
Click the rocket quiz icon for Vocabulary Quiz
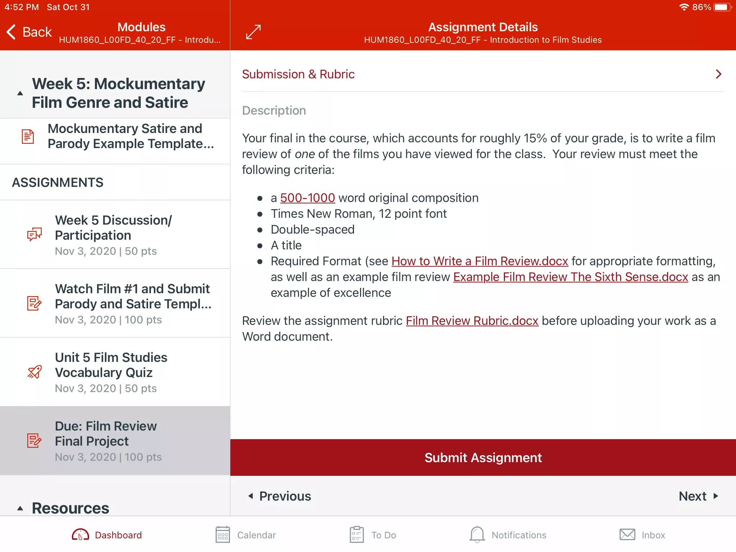pyautogui.click(x=34, y=372)
